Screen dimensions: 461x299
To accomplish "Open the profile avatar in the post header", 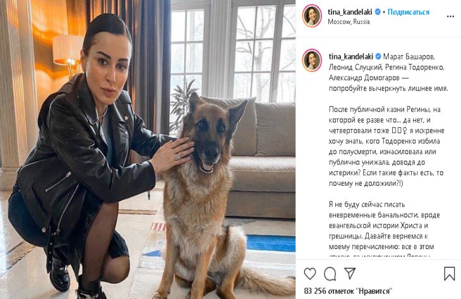I will 311,16.
